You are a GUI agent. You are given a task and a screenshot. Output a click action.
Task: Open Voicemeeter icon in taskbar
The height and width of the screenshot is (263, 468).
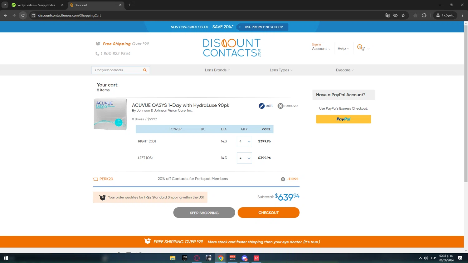coord(232,258)
